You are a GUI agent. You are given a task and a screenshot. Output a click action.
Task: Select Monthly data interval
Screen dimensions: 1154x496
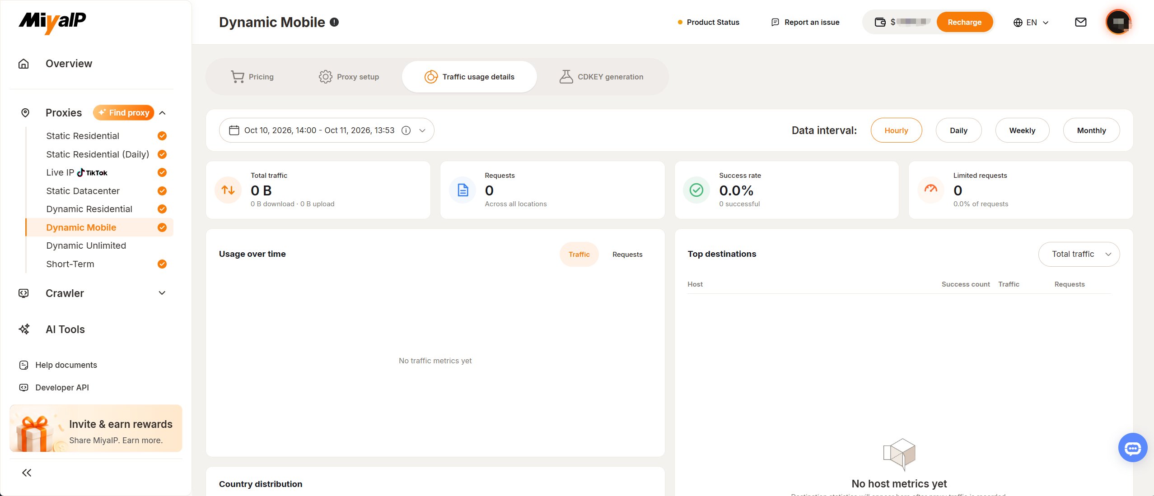click(1091, 130)
